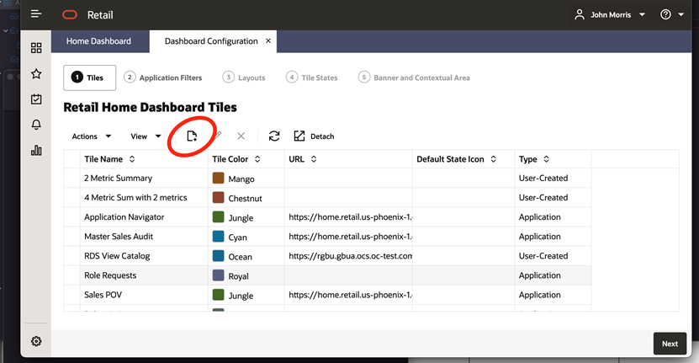Select the Application Navigator row
699x363 pixels.
point(327,217)
